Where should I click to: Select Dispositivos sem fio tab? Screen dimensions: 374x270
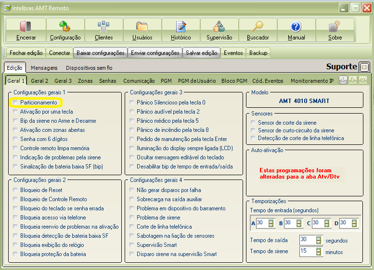click(x=89, y=68)
